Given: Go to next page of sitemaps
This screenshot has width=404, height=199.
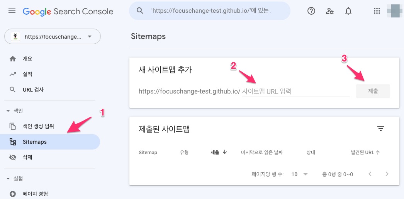Looking at the screenshot, I should point(387,174).
